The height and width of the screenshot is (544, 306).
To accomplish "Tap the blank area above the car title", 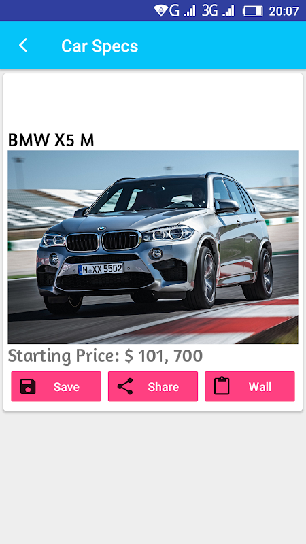I will pyautogui.click(x=153, y=103).
